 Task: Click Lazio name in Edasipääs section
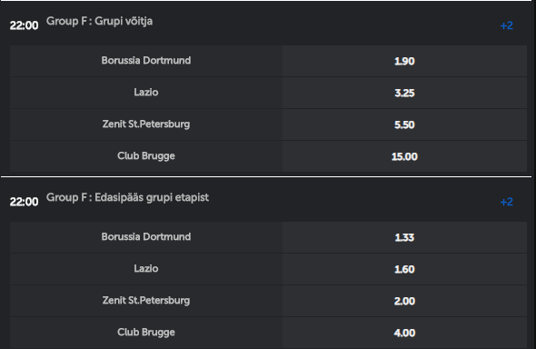[x=146, y=269]
